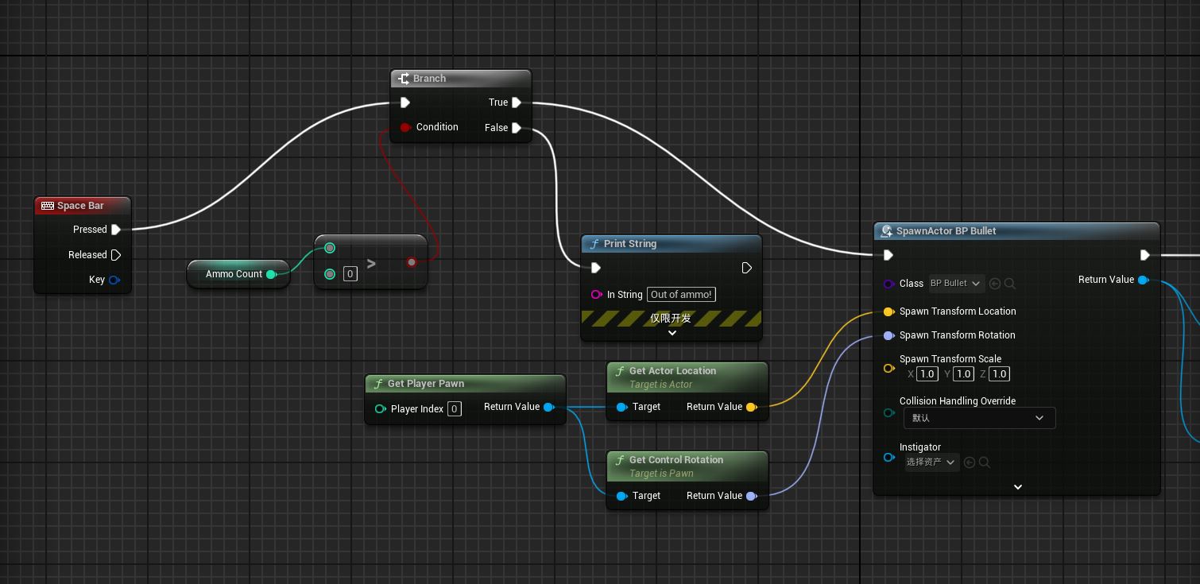Click the use-selected arrow icon beside Class
Screen dimensions: 1200x584
(x=995, y=284)
